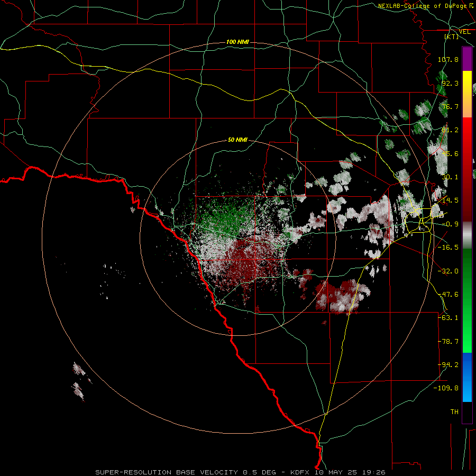Select the -94.2 velocity scale value

(448, 365)
